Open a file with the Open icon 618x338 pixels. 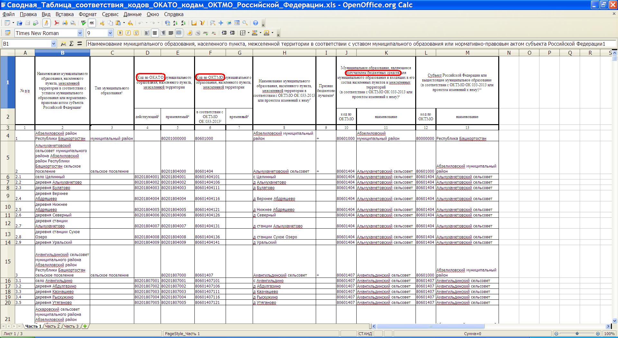pyautogui.click(x=19, y=23)
